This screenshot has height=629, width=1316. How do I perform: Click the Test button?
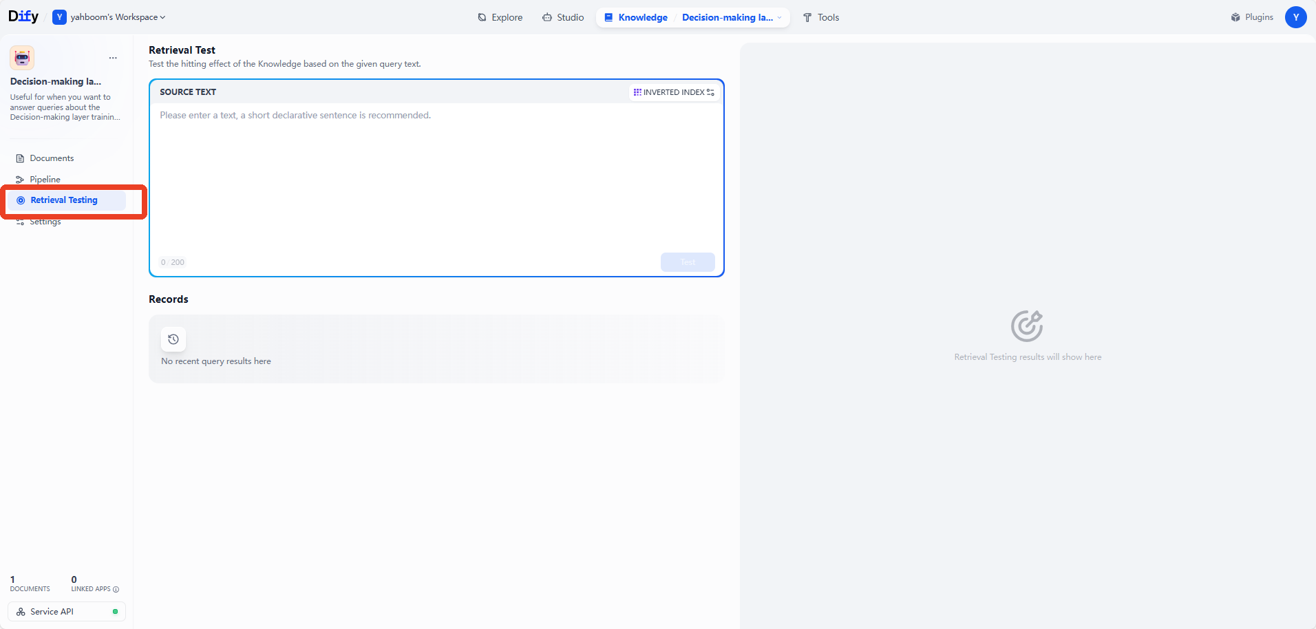tap(688, 262)
